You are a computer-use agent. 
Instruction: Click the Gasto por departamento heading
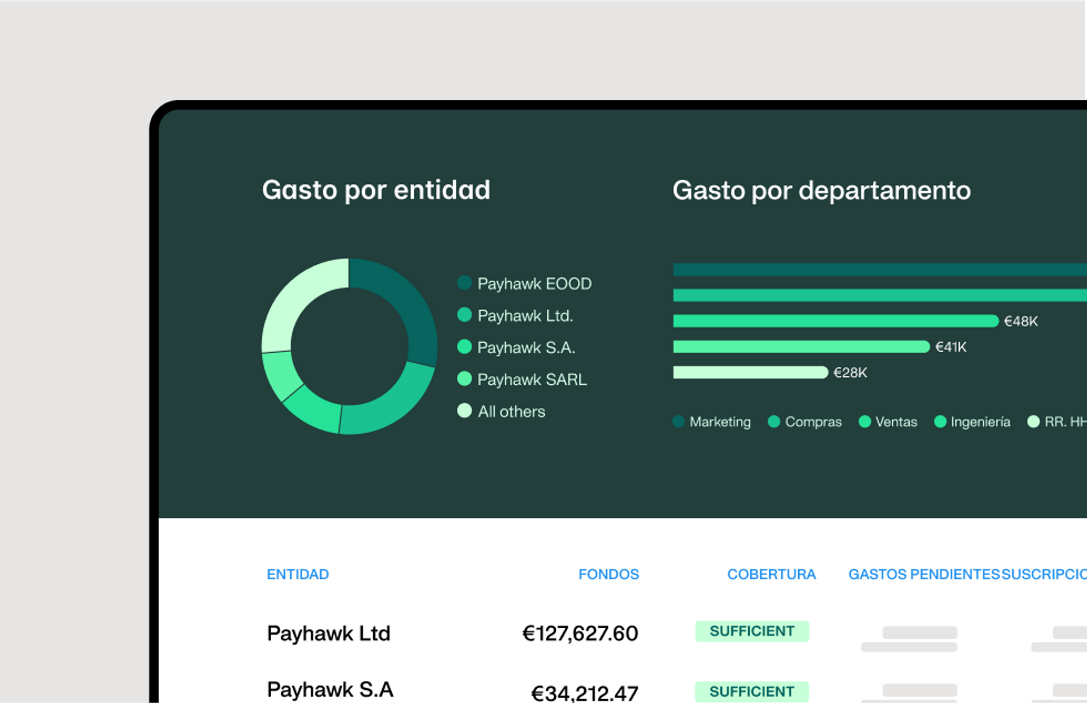pyautogui.click(x=821, y=191)
